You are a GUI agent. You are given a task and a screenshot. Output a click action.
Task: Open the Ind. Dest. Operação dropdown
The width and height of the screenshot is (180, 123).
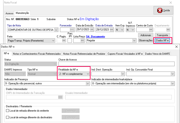pos(123,74)
